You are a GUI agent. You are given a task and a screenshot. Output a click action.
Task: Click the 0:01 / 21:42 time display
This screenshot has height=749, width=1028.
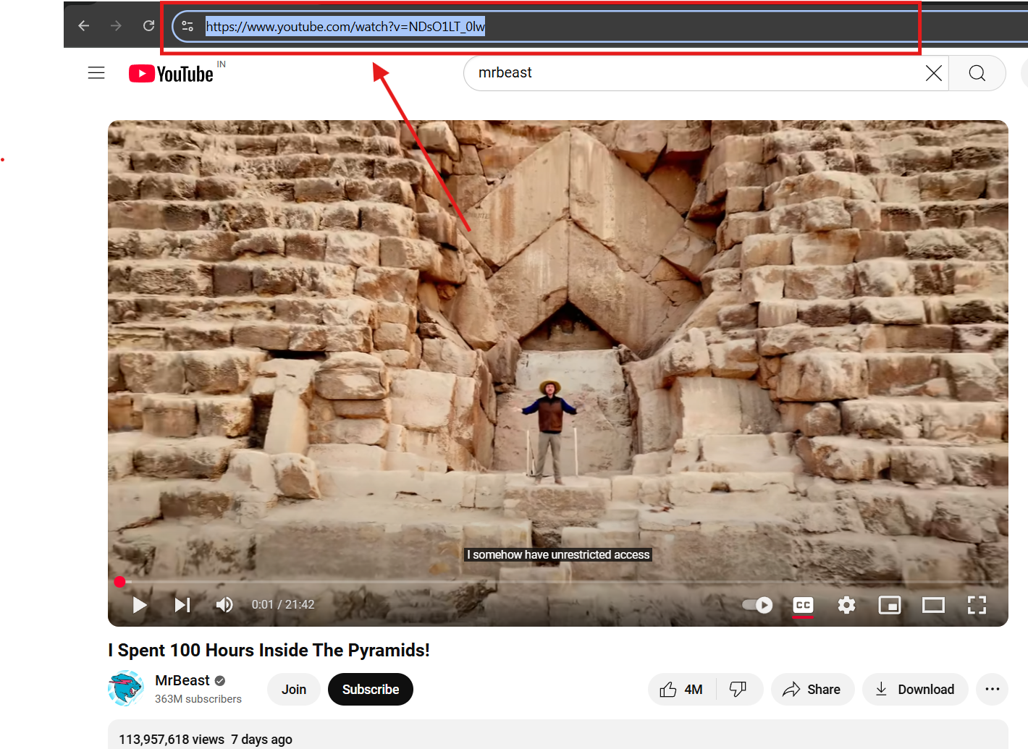pos(283,604)
